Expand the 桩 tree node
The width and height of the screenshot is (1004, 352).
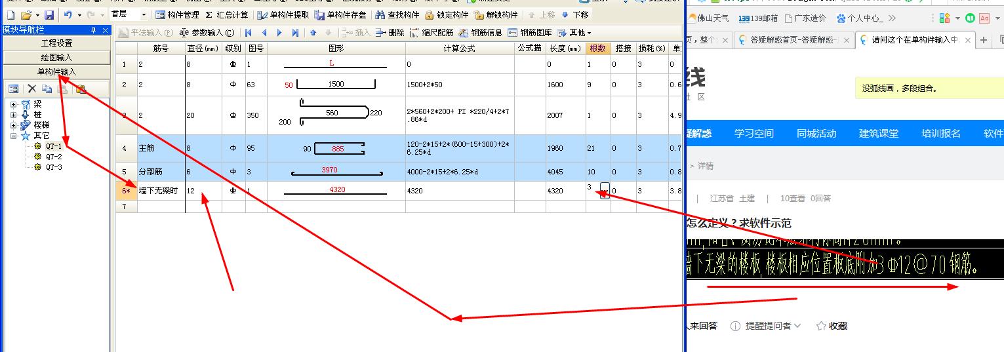(x=13, y=115)
